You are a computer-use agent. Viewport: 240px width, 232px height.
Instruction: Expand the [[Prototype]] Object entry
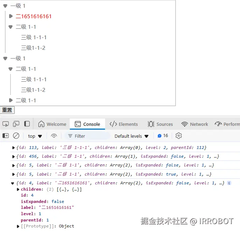pos(18,226)
